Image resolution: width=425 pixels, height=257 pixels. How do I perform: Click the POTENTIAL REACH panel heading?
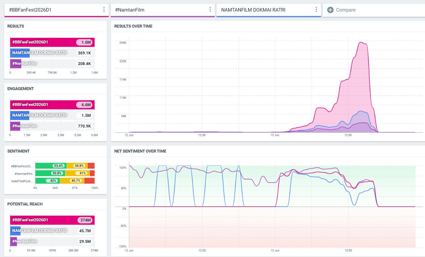[x=25, y=204]
